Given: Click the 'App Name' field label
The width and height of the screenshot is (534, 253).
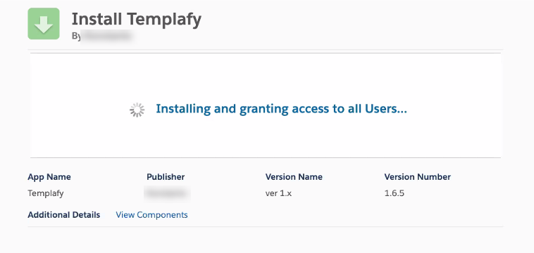Looking at the screenshot, I should 49,177.
